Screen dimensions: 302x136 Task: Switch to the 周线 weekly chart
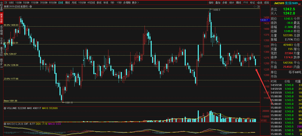coord(67,2)
